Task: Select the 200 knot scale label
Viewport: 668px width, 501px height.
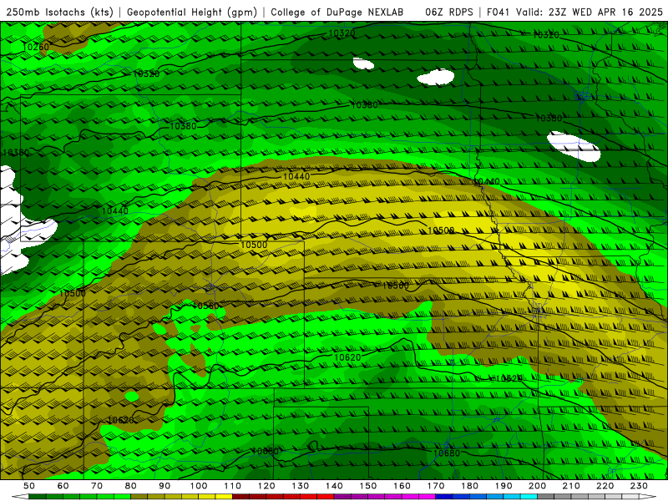Action: (537, 486)
